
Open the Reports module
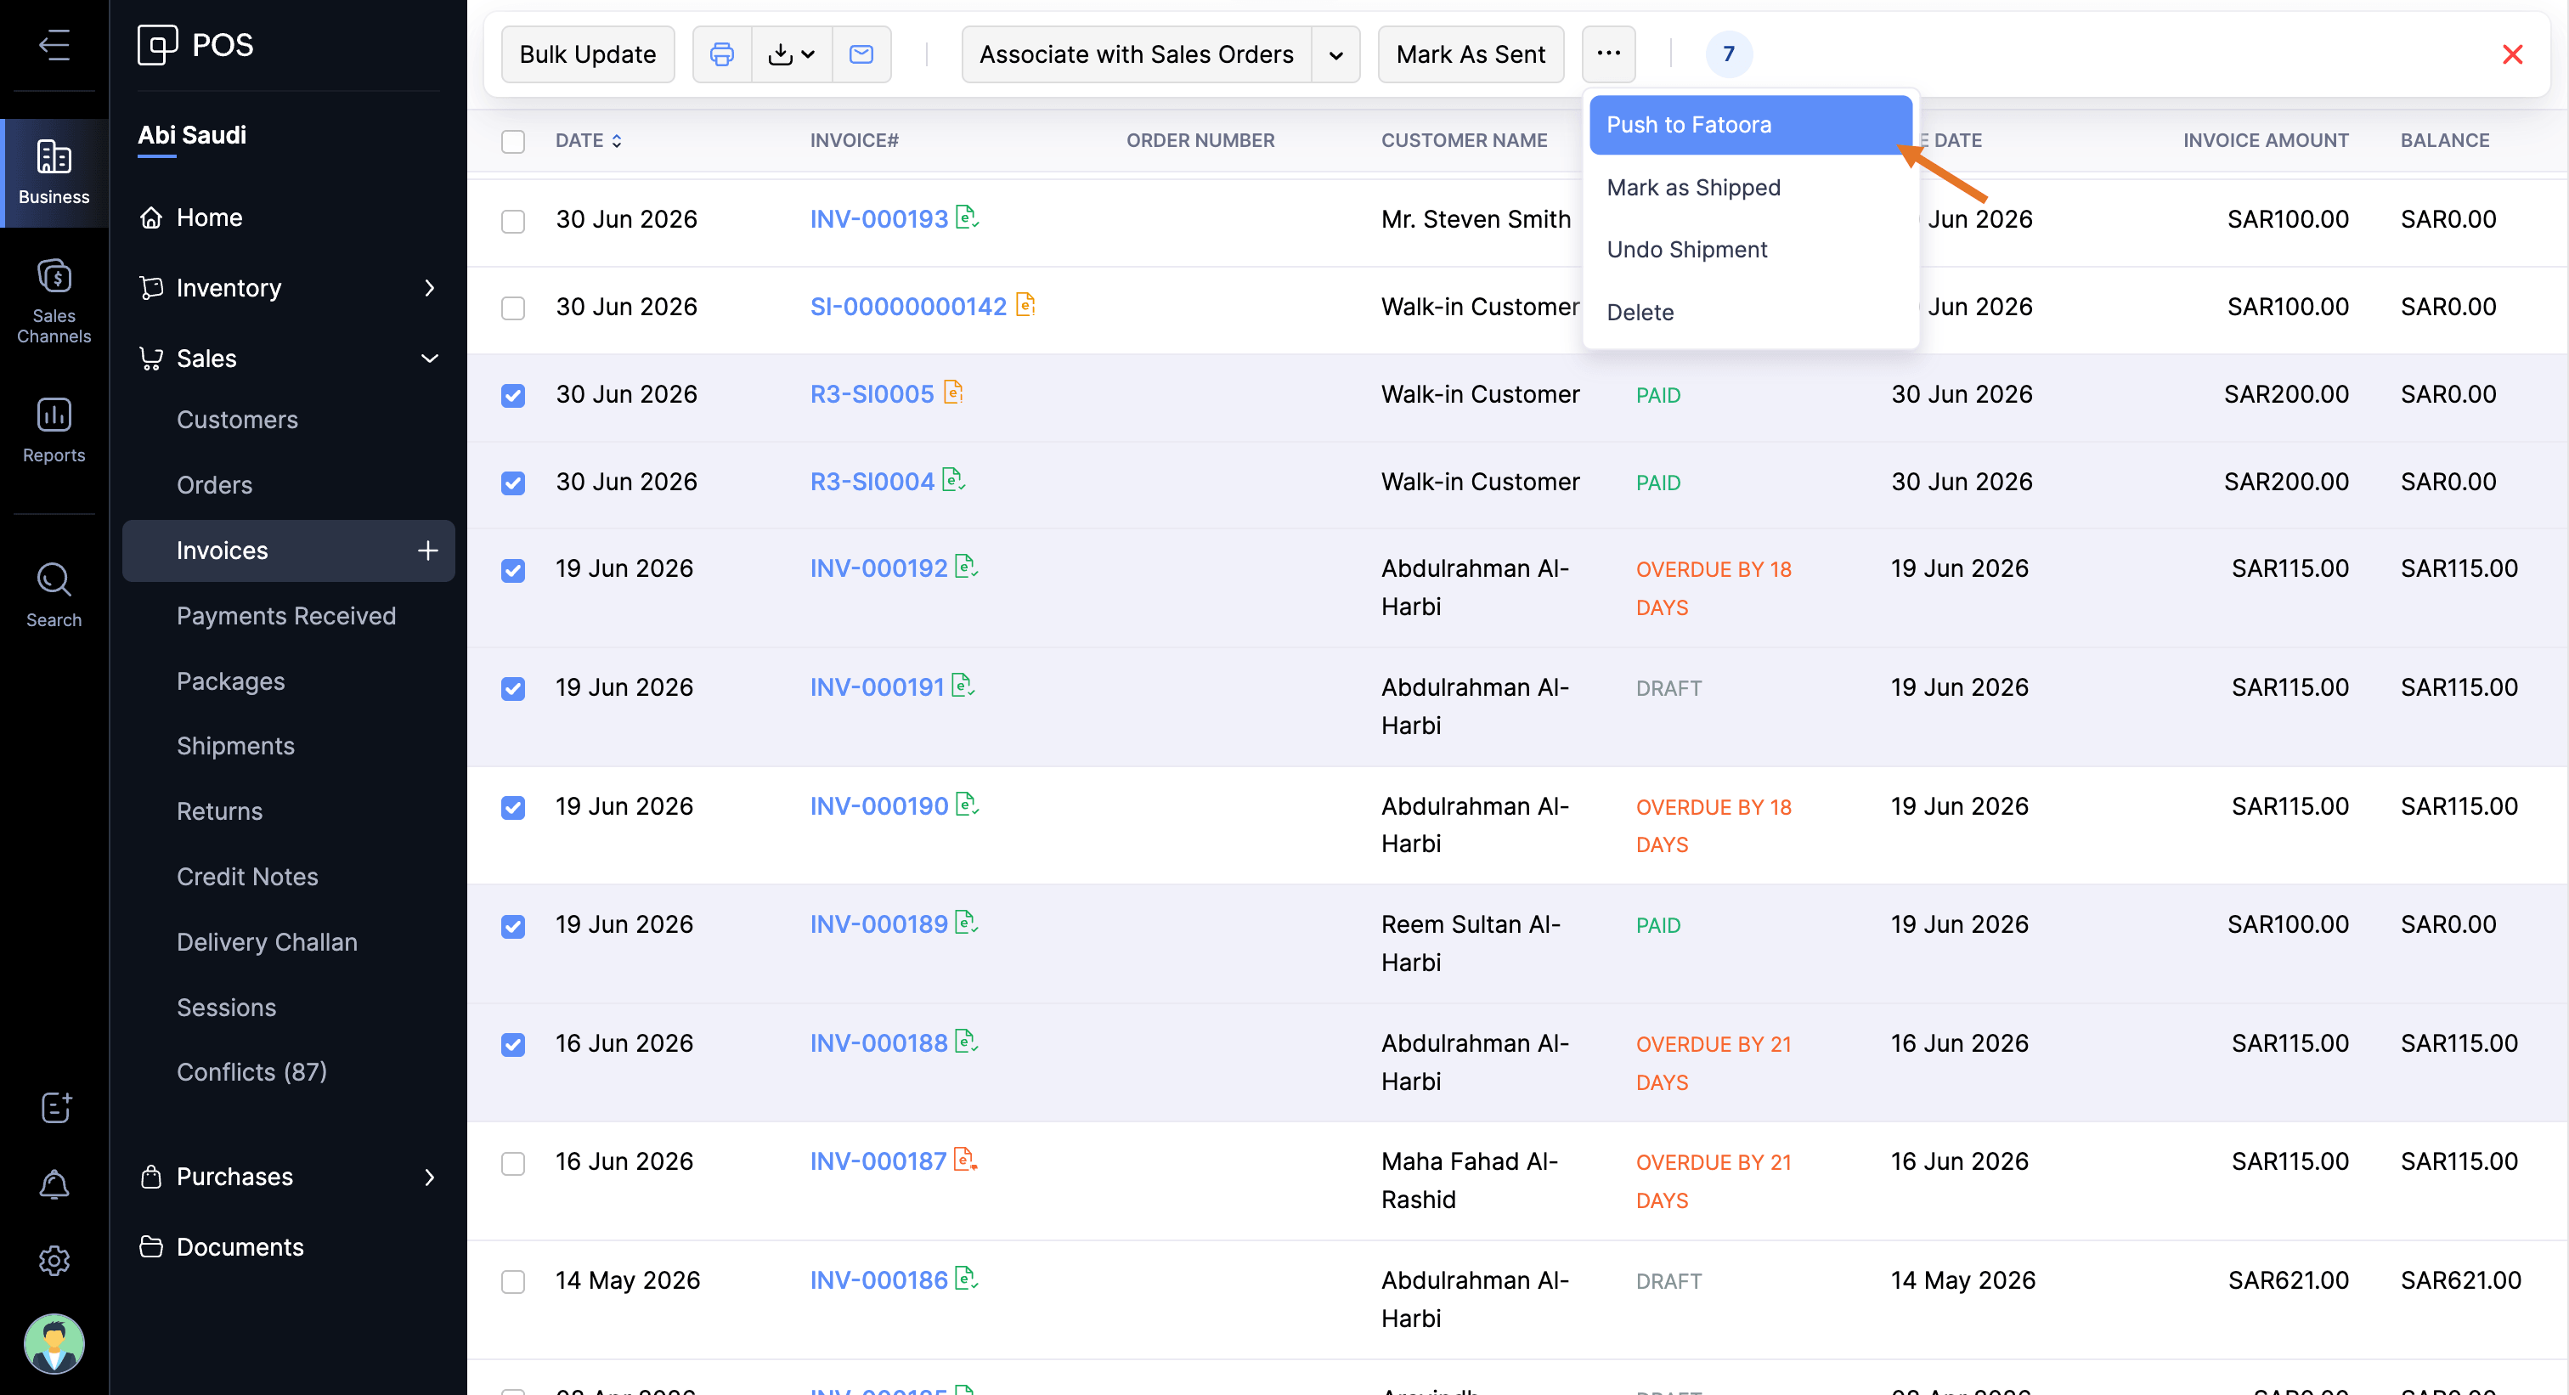[x=54, y=430]
